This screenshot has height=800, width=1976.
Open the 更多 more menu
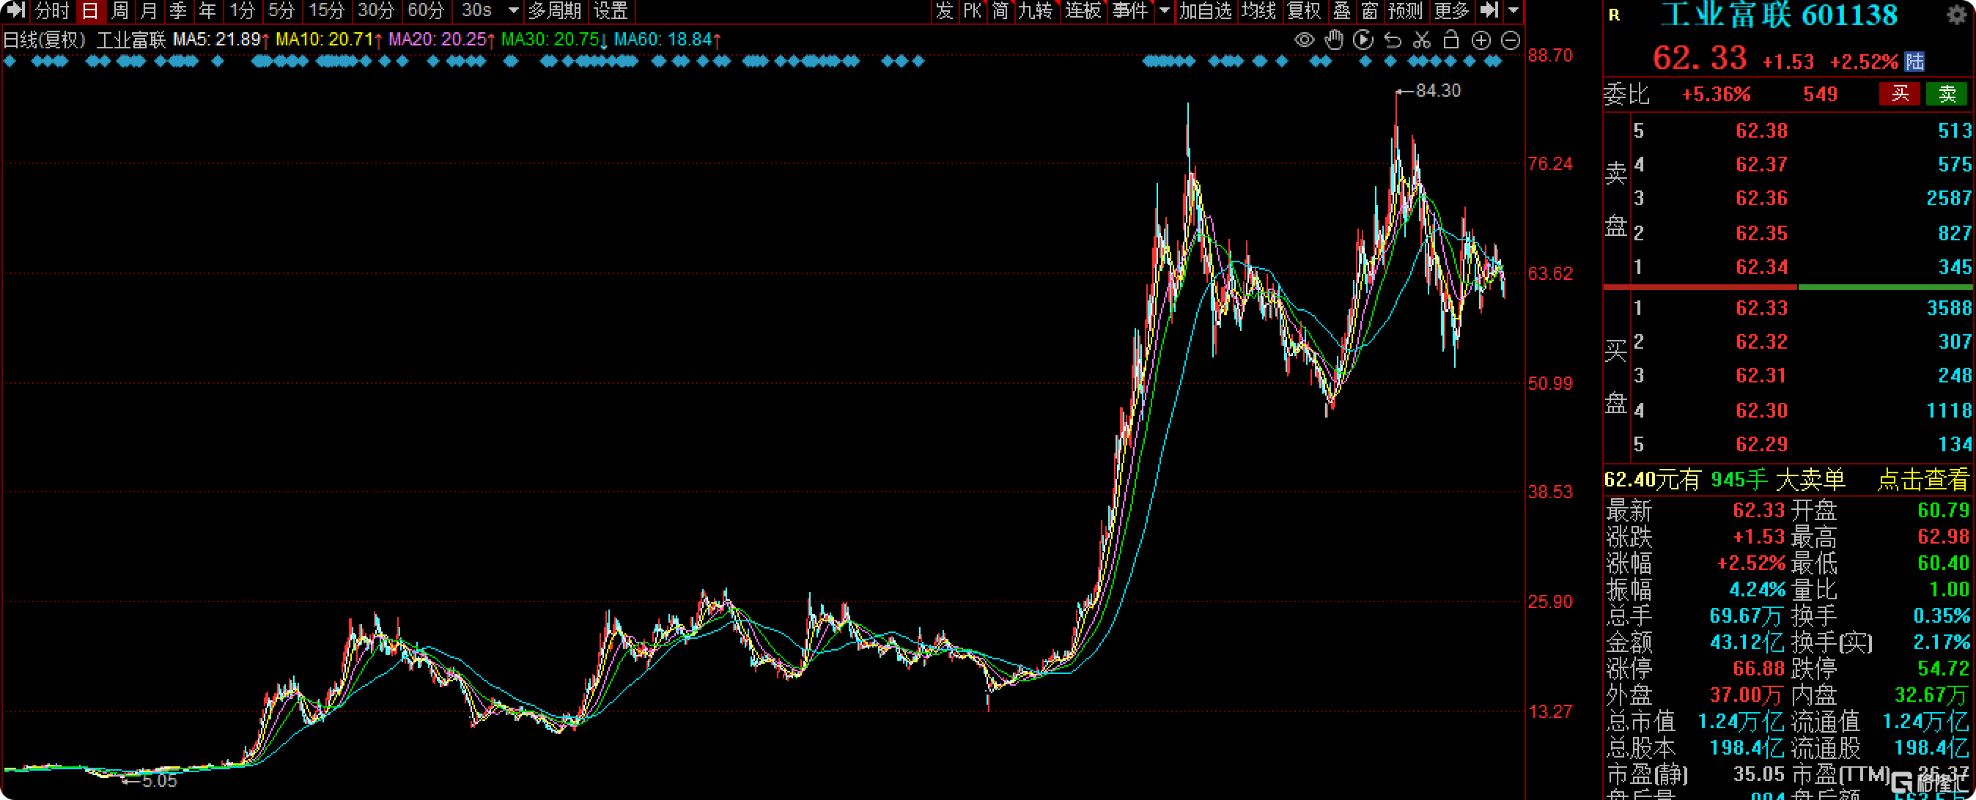pos(1451,11)
